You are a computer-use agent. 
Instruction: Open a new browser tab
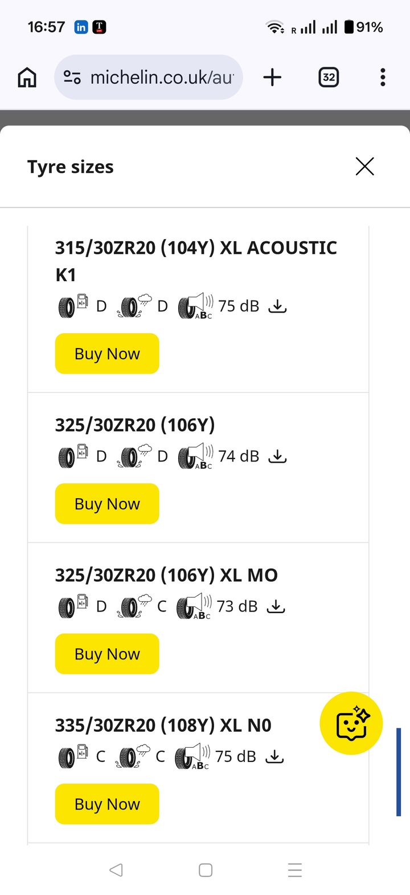pyautogui.click(x=272, y=77)
